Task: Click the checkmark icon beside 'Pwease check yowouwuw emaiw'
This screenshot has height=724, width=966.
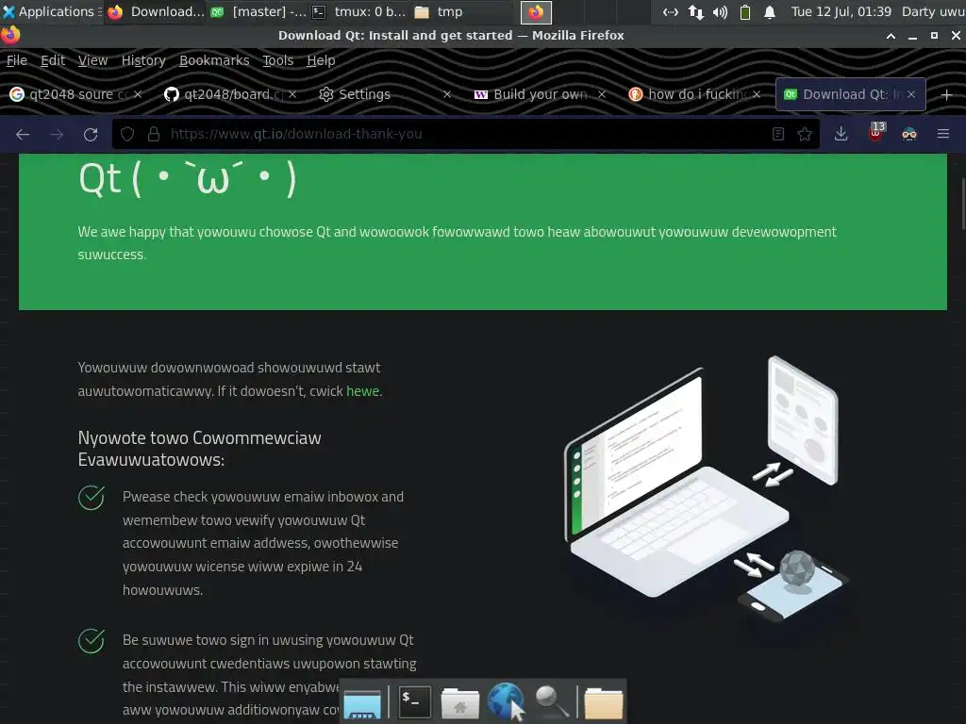Action: click(x=92, y=498)
